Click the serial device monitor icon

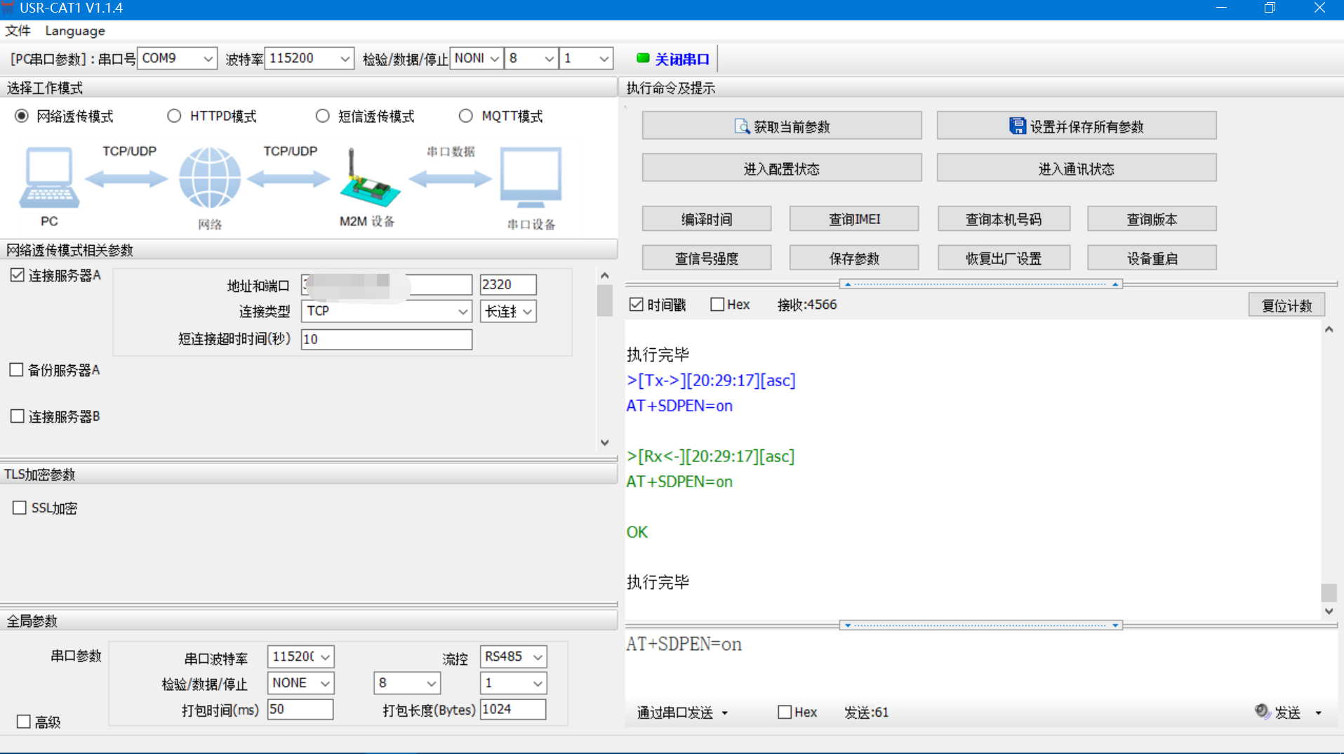click(531, 178)
